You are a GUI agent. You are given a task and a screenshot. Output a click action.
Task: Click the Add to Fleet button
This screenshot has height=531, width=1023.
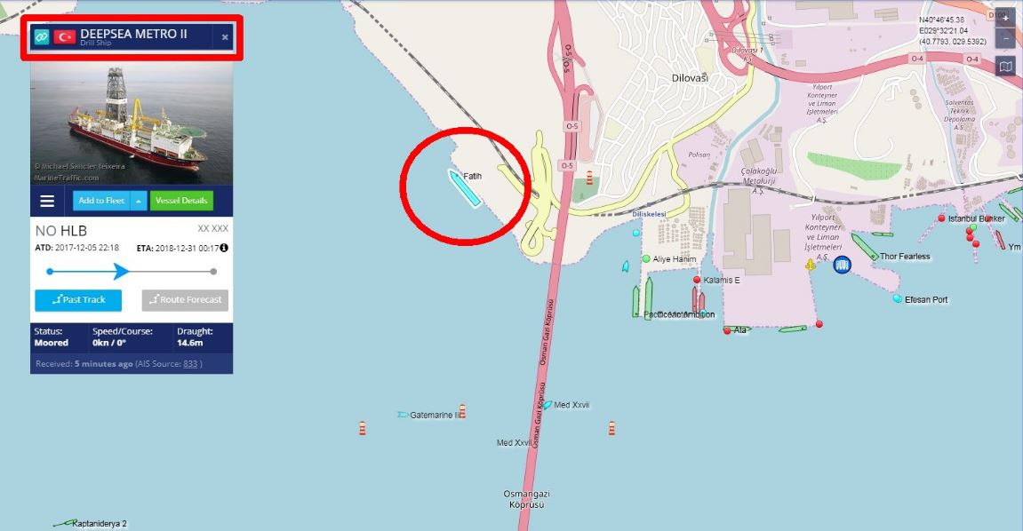[x=101, y=201]
